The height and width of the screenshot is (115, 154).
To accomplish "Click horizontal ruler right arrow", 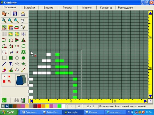I will tap(145, 101).
